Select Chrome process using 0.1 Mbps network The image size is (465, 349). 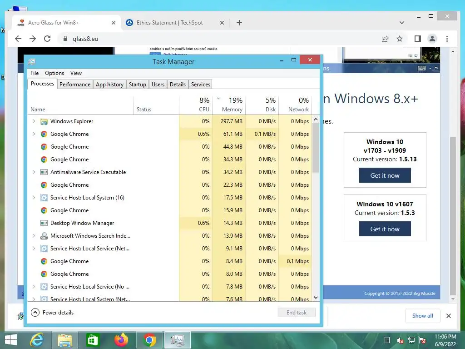[x=170, y=261]
